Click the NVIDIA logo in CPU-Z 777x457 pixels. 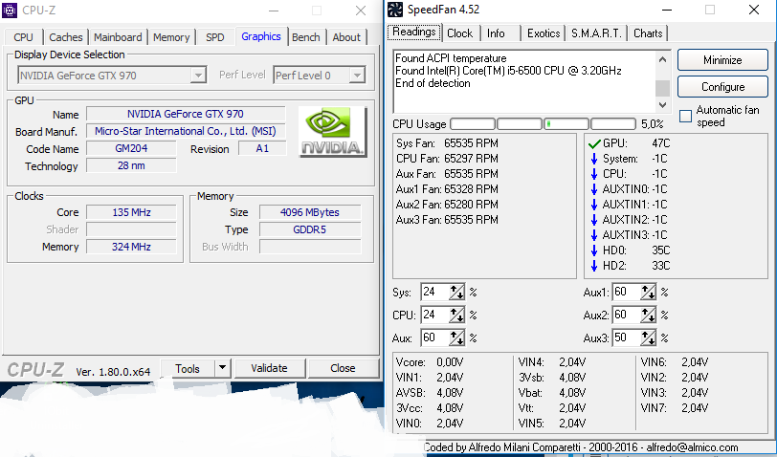coord(332,132)
